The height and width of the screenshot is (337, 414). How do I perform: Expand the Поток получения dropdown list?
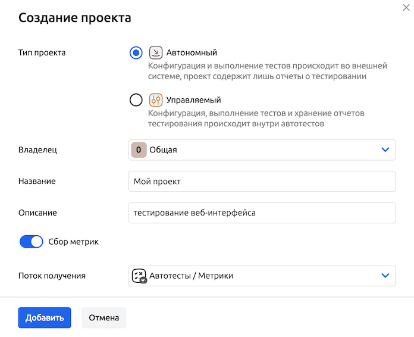pos(262,276)
